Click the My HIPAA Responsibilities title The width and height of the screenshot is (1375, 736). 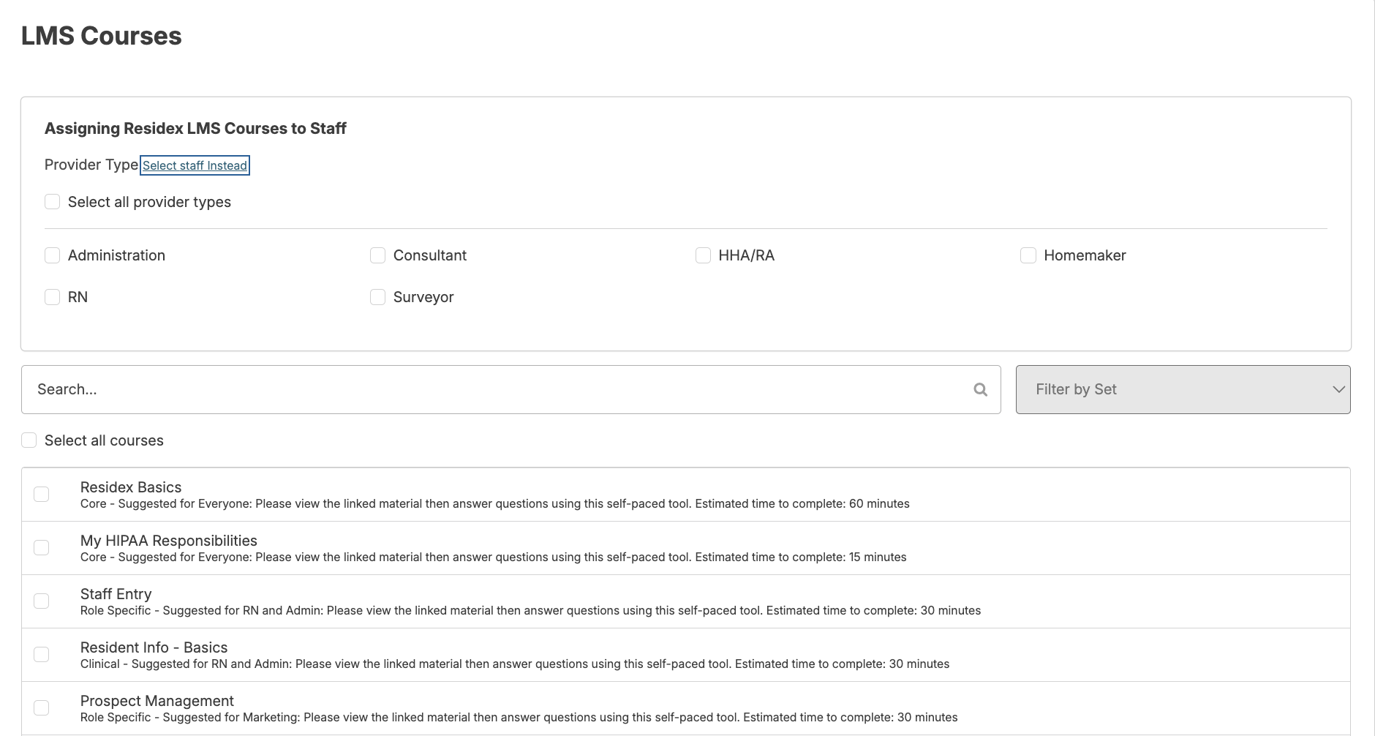169,541
